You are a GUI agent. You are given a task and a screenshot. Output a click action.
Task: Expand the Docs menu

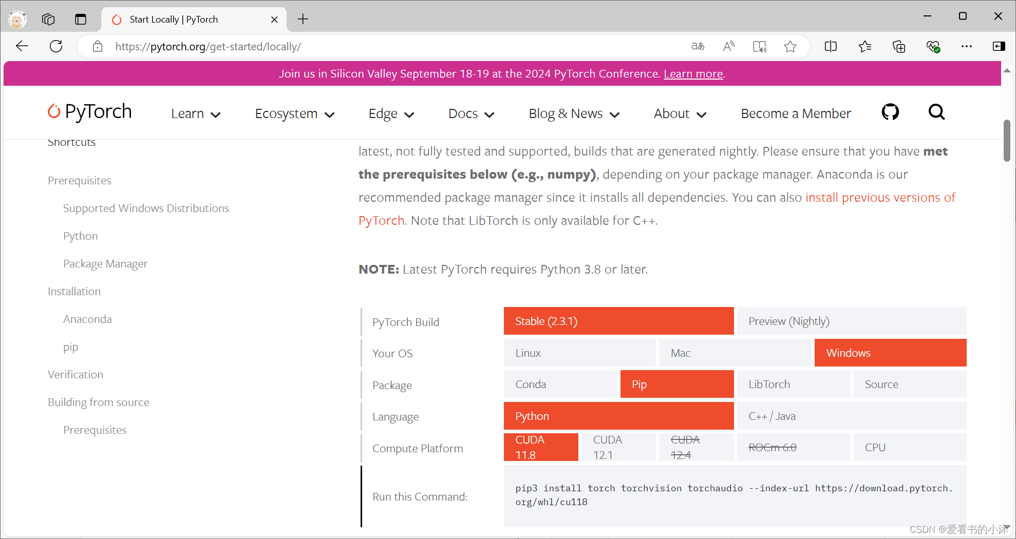point(471,114)
